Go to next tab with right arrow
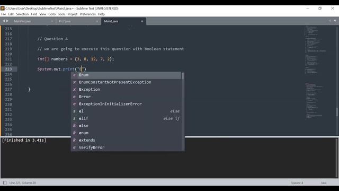This screenshot has height=191, width=339. [7, 21]
